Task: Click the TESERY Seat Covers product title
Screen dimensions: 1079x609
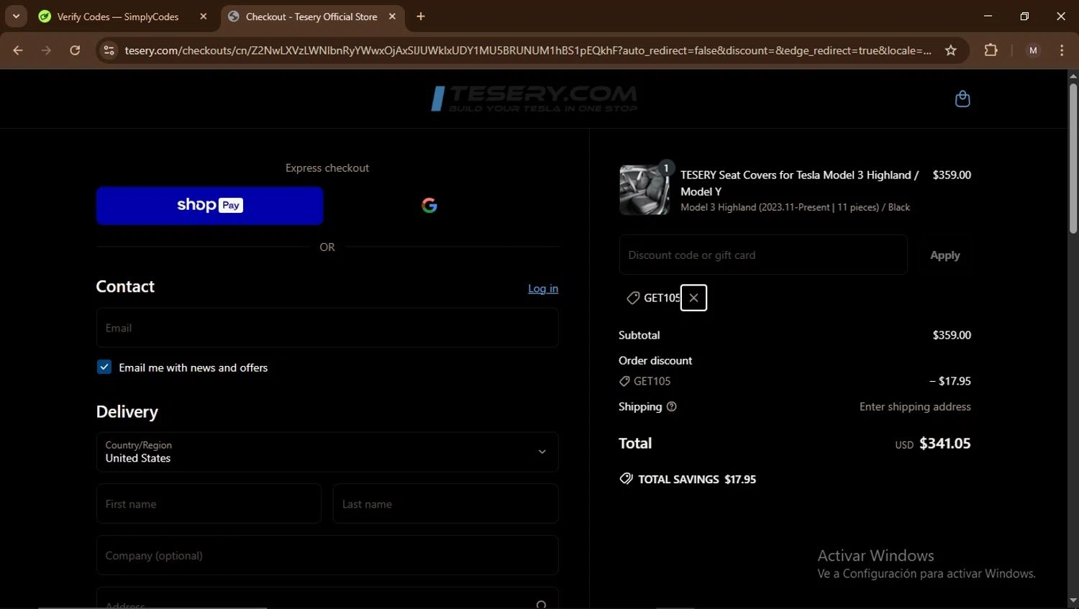Action: coord(799,183)
